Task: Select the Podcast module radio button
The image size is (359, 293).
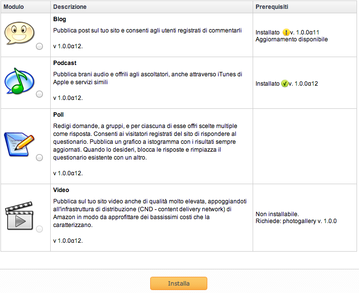Action: (39, 94)
